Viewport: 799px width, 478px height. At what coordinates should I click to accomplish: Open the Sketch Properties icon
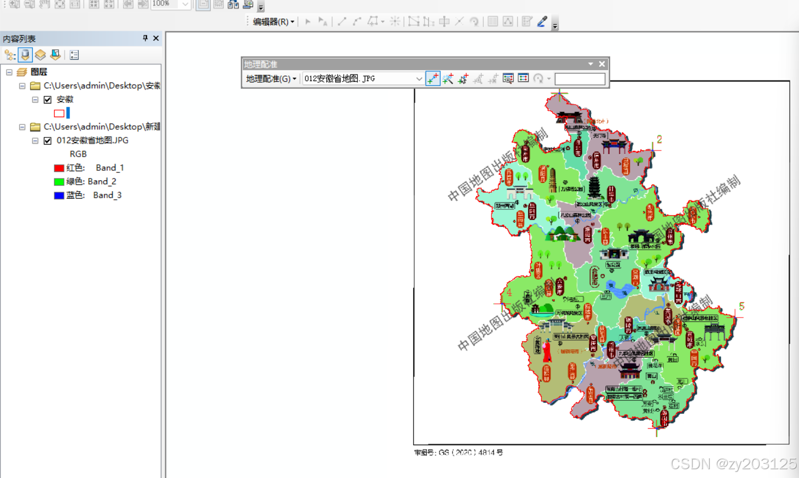click(508, 22)
